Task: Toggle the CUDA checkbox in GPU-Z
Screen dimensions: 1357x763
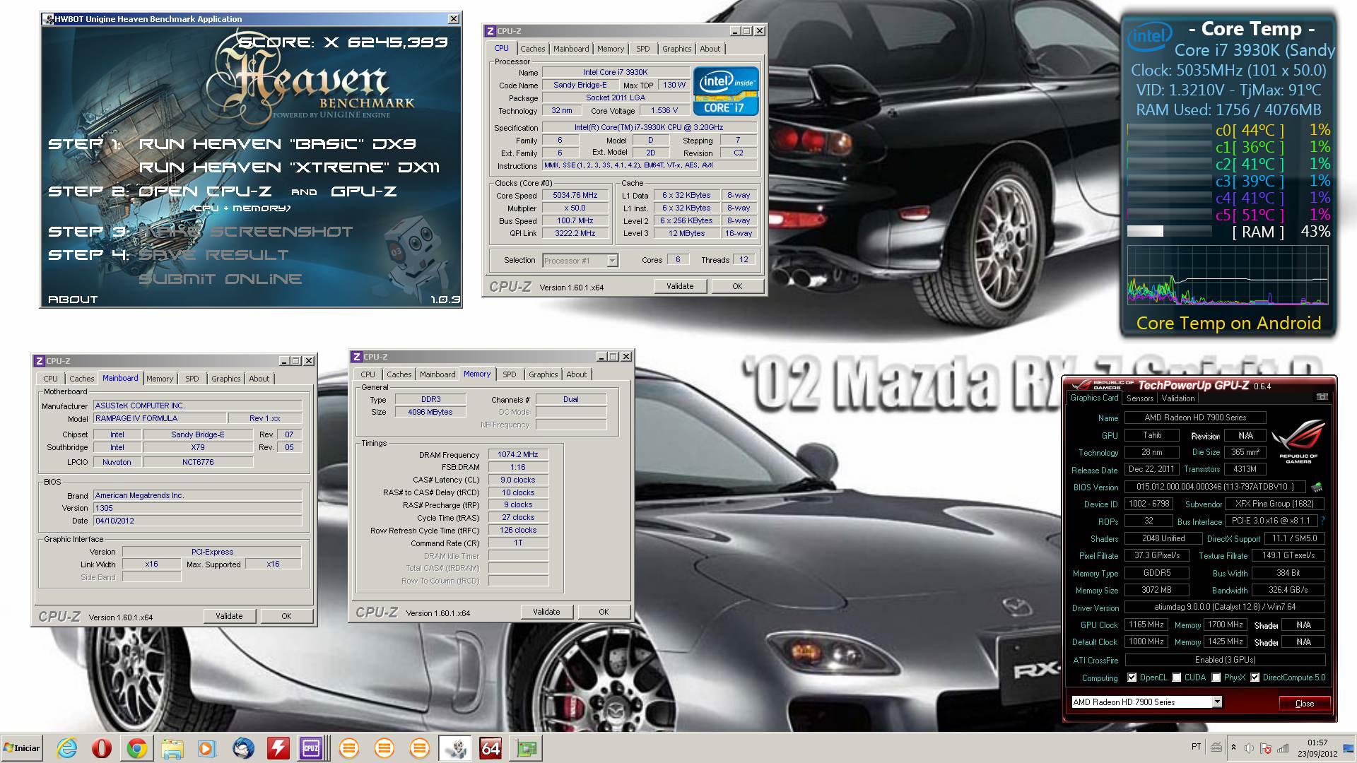Action: [1176, 678]
